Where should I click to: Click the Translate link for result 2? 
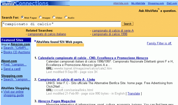pos(133,94)
